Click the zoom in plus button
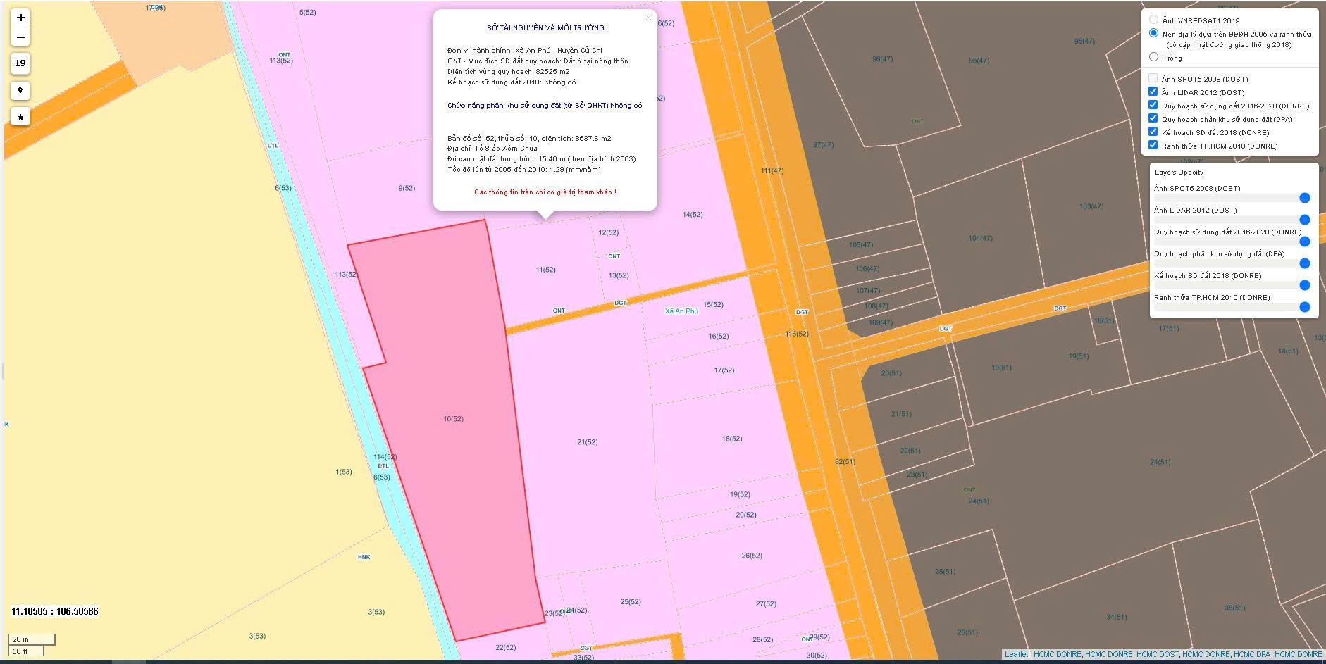The height and width of the screenshot is (664, 1326). click(20, 18)
